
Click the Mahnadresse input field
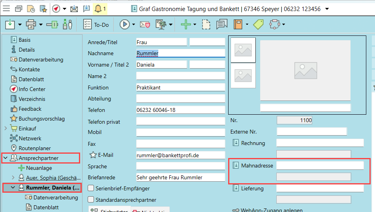coord(320,166)
